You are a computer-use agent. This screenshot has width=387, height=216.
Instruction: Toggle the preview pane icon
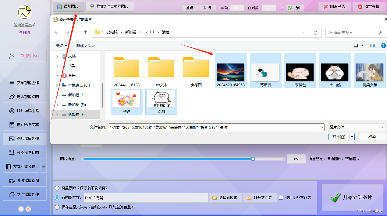373,46
